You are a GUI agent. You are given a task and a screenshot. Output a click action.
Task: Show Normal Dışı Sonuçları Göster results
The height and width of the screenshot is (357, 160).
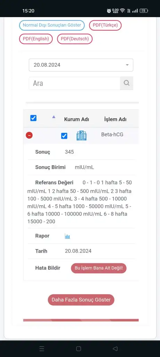tap(52, 25)
